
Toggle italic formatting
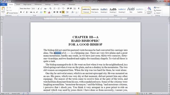[x=24, y=12]
